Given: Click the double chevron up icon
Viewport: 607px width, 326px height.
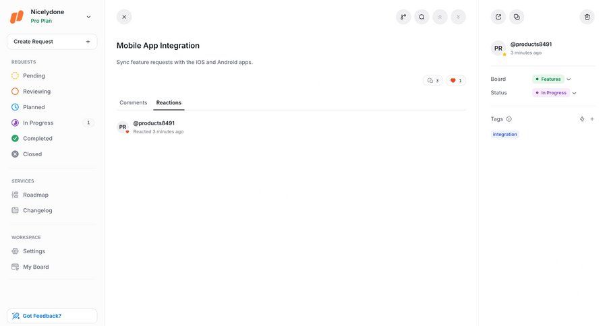Looking at the screenshot, I should (440, 17).
